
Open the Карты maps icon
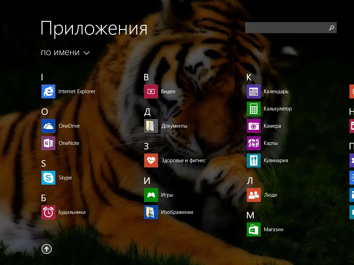point(253,143)
